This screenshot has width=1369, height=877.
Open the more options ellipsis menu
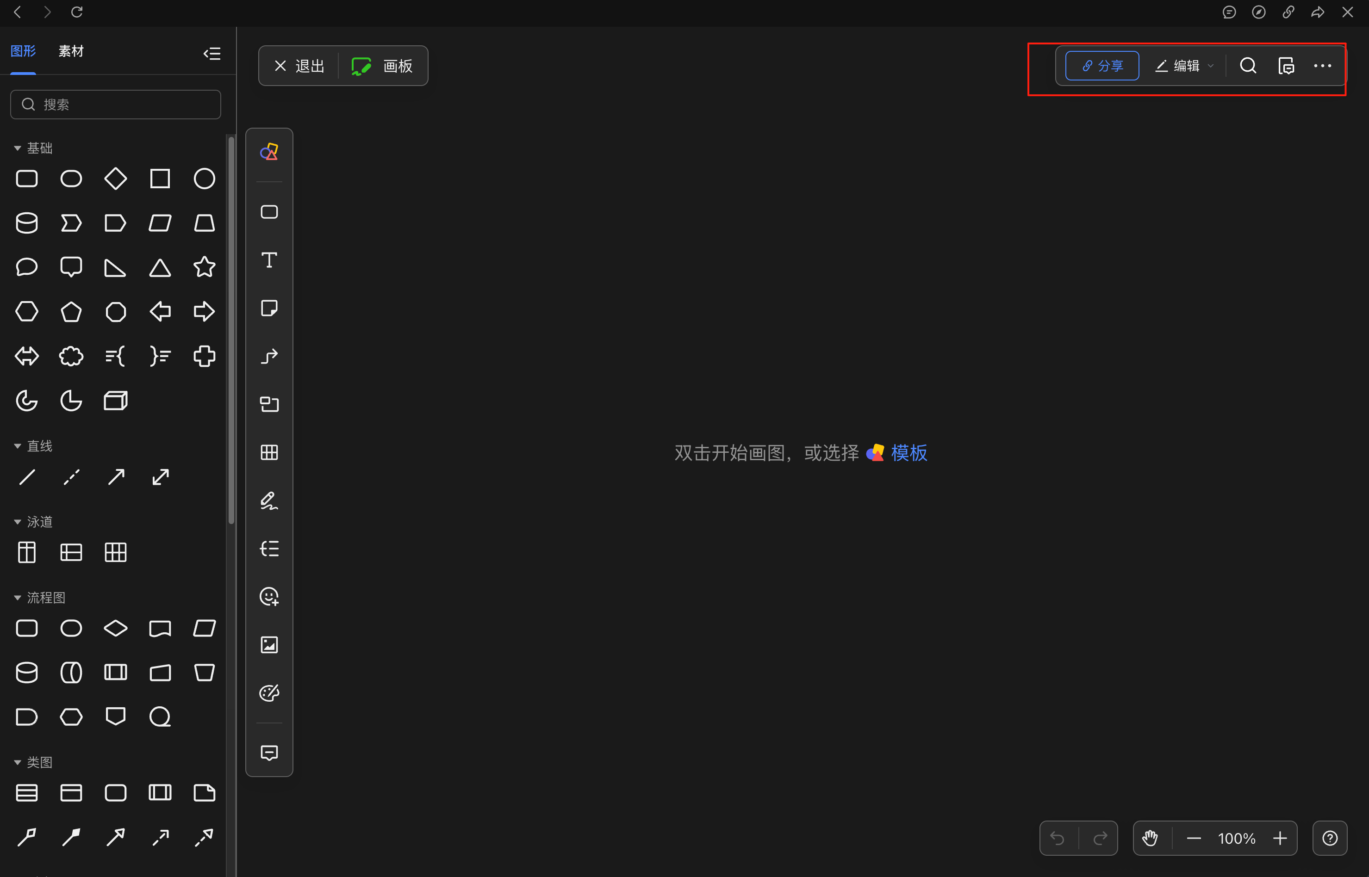(x=1322, y=66)
